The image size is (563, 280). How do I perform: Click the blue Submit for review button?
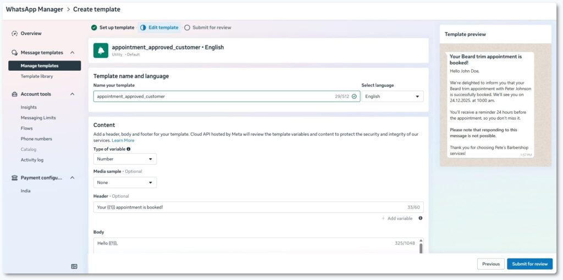529,264
